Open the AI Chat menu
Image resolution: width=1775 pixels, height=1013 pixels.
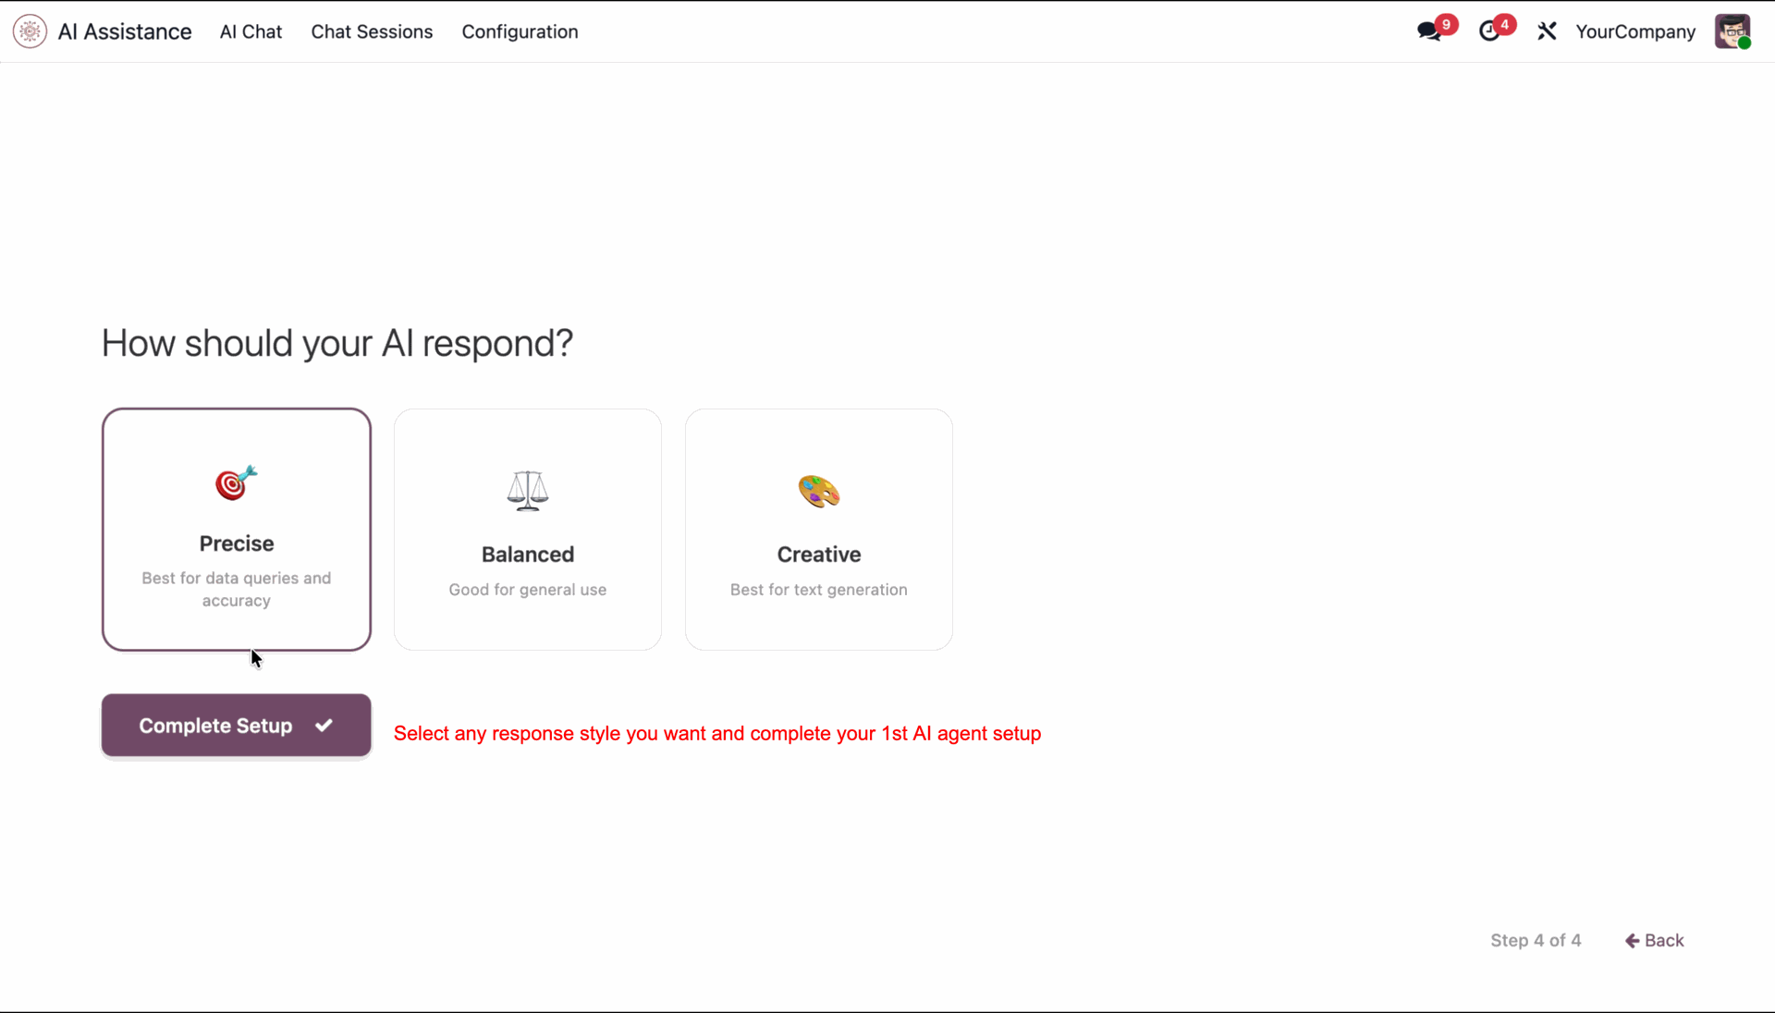tap(251, 31)
